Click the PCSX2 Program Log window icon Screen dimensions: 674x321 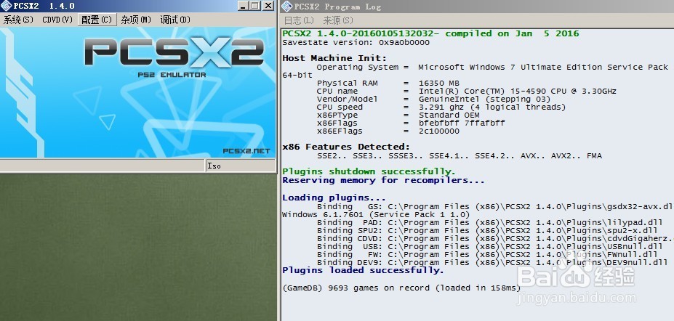point(286,6)
